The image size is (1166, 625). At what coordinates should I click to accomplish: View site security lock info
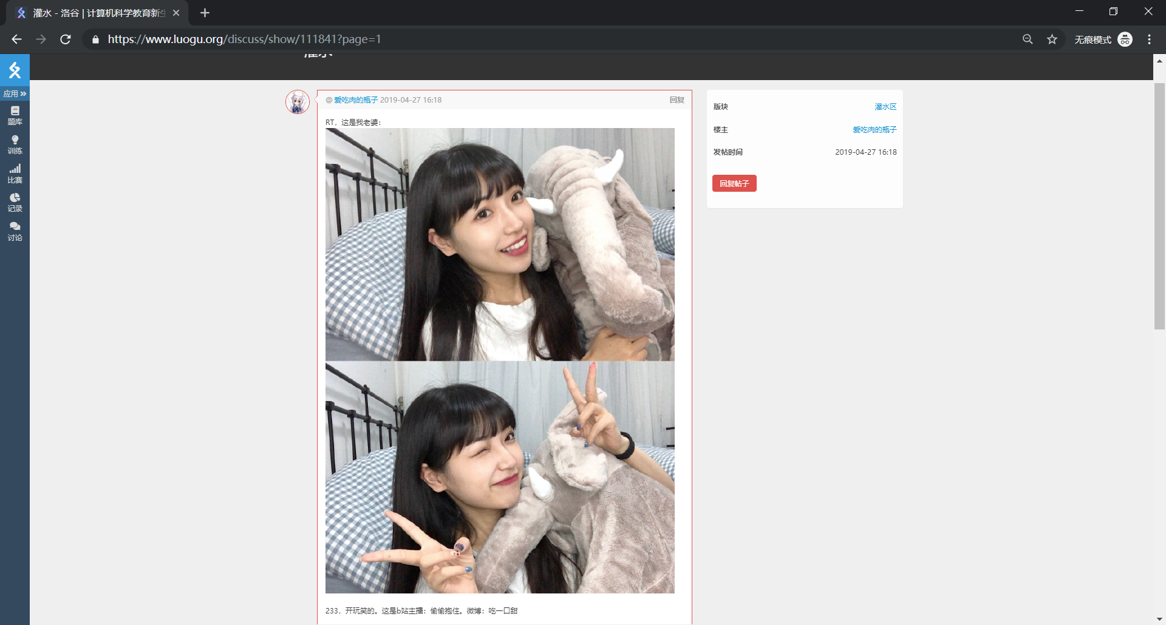click(95, 39)
